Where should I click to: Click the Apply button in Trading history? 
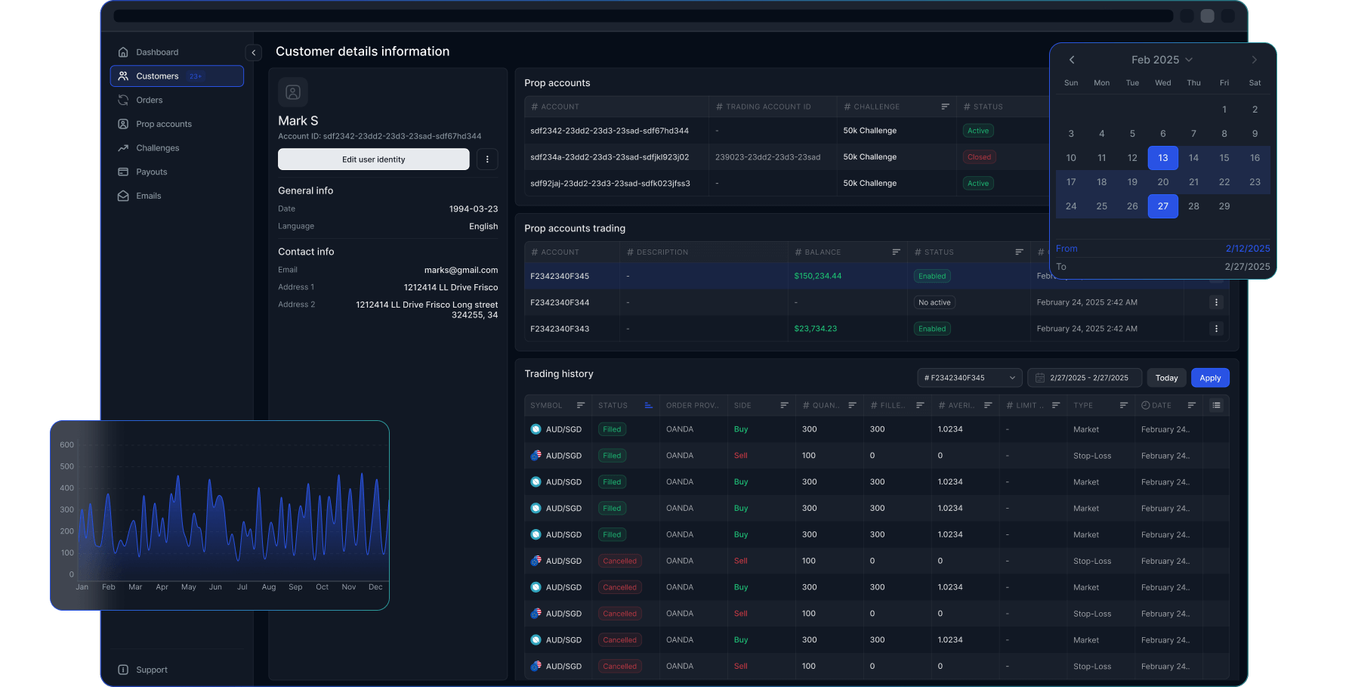pos(1210,377)
